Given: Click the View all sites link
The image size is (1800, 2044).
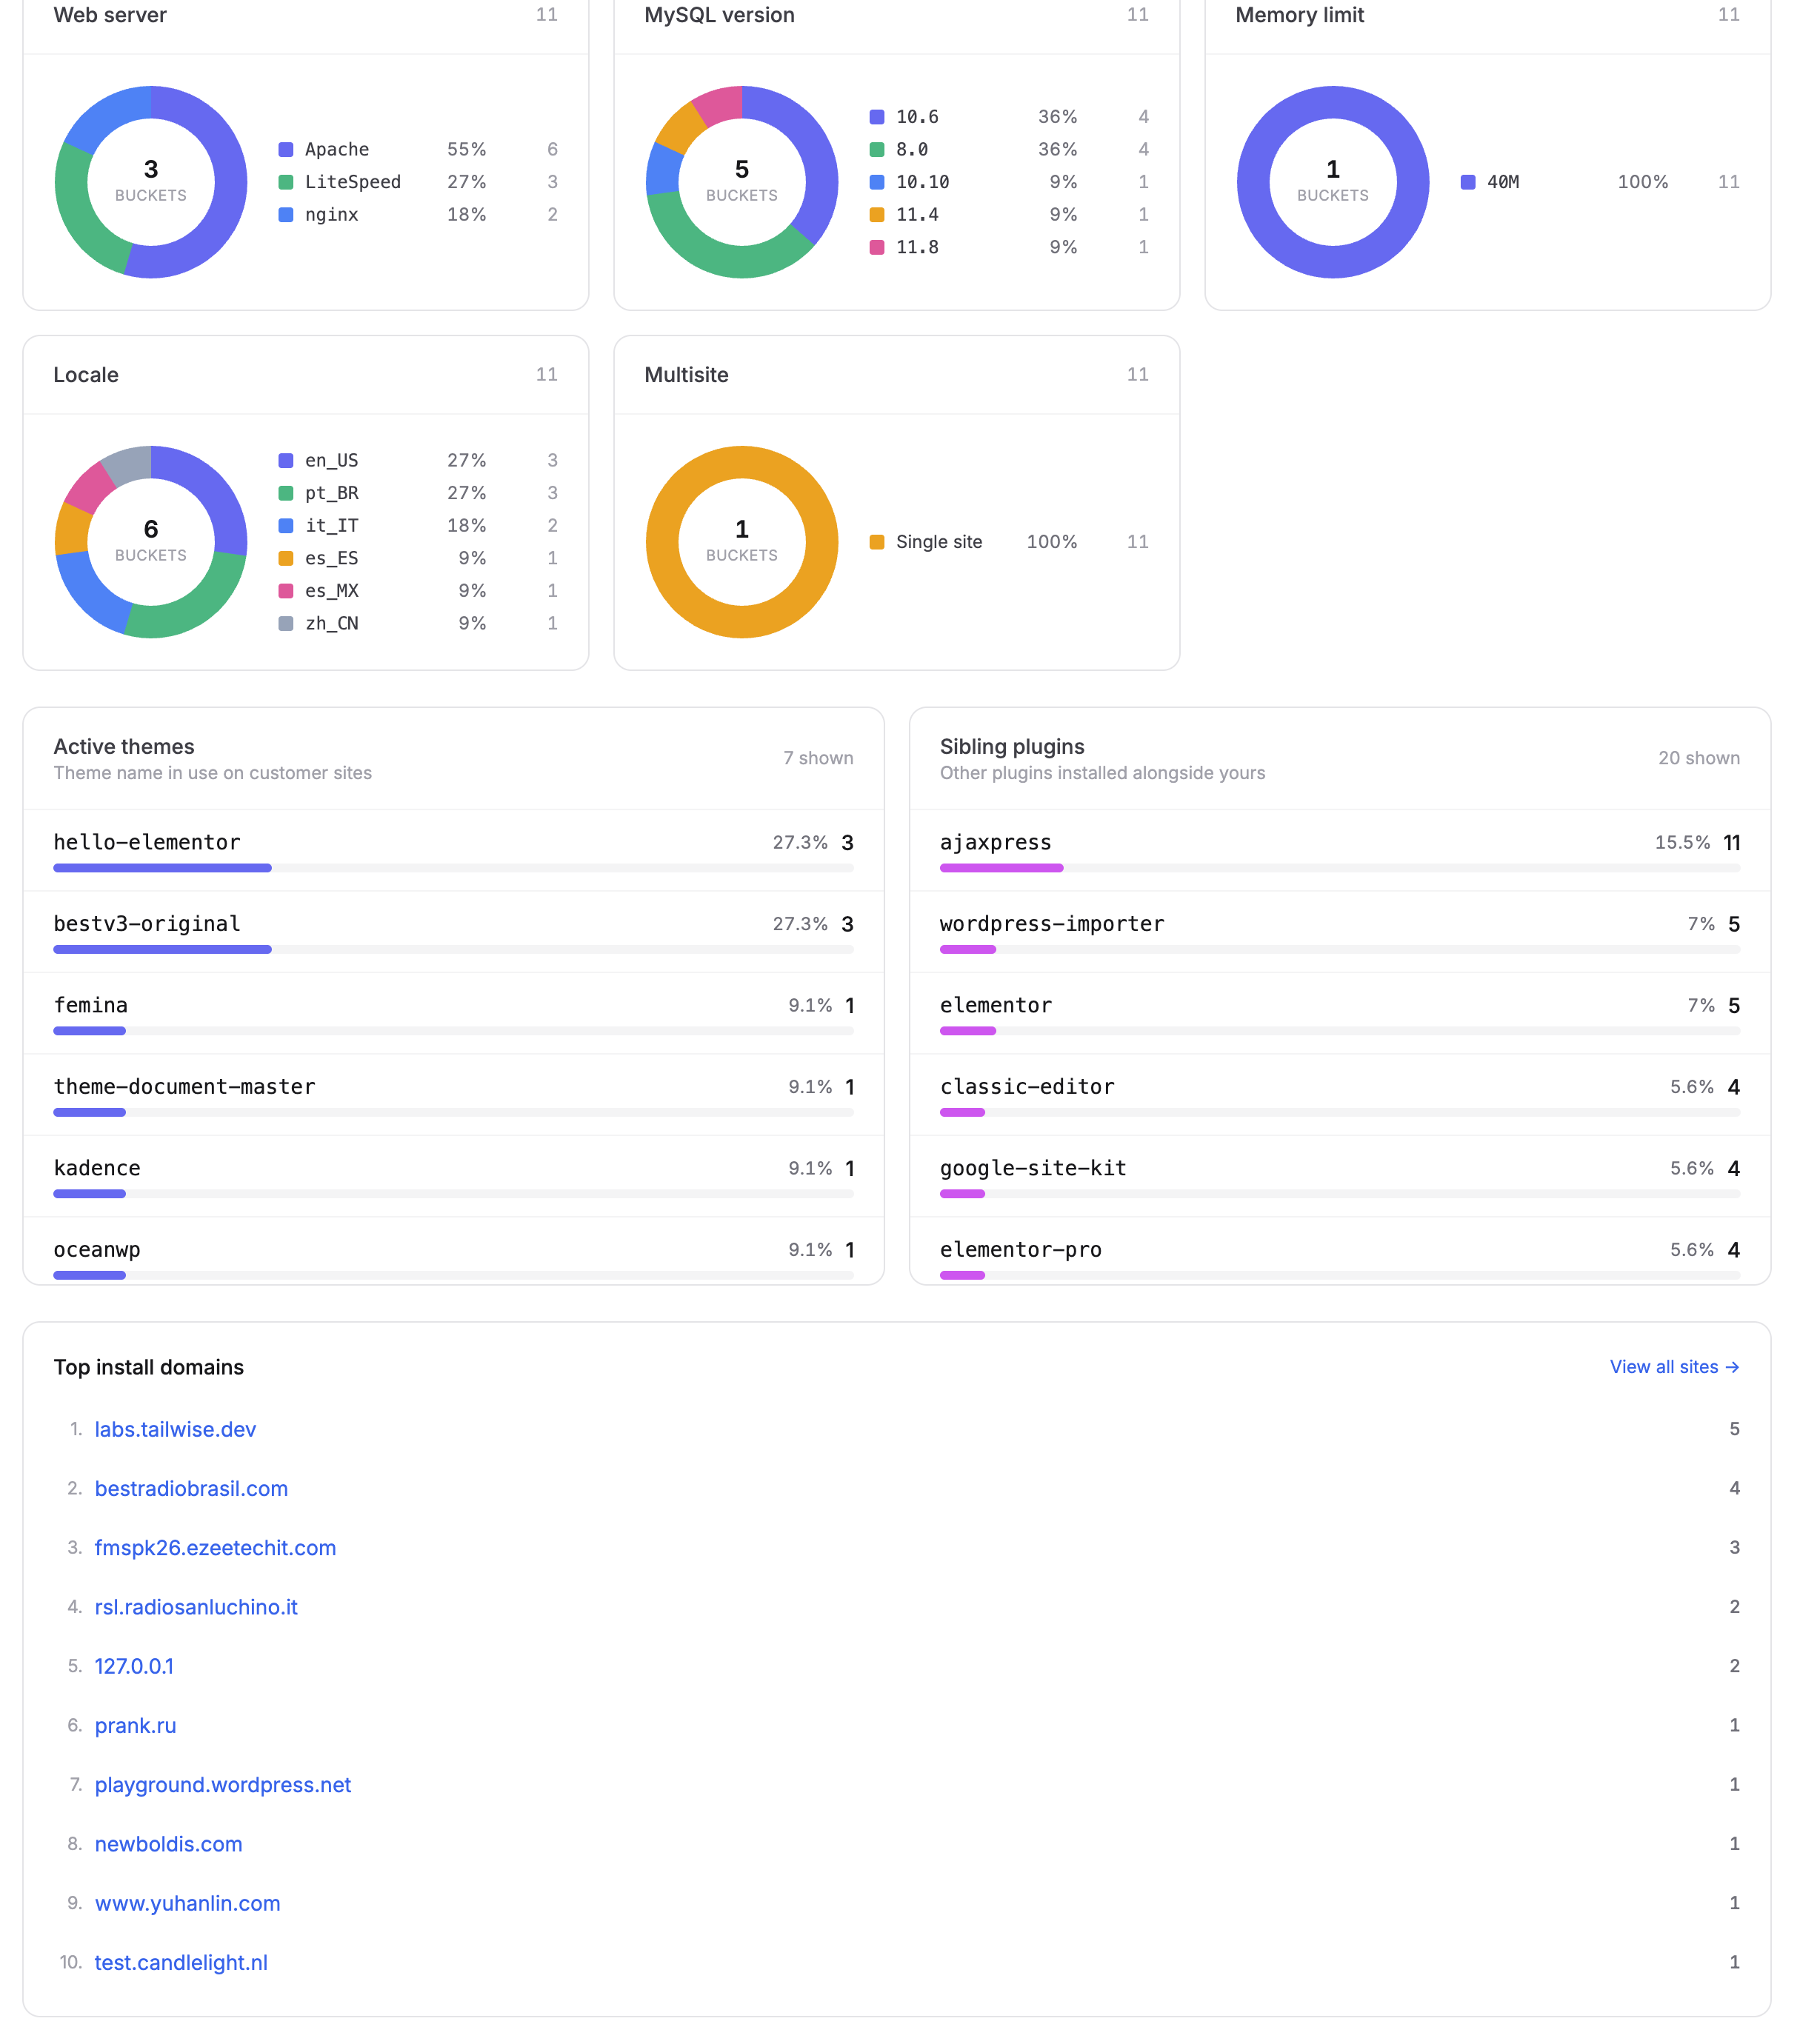Looking at the screenshot, I should [x=1674, y=1367].
